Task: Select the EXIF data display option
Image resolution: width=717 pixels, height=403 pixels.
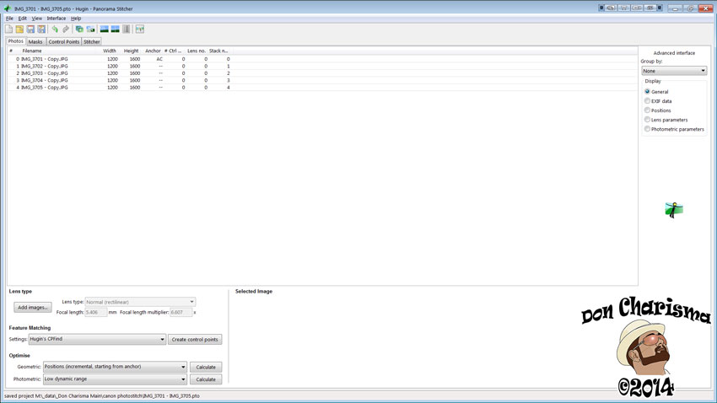Action: 648,101
